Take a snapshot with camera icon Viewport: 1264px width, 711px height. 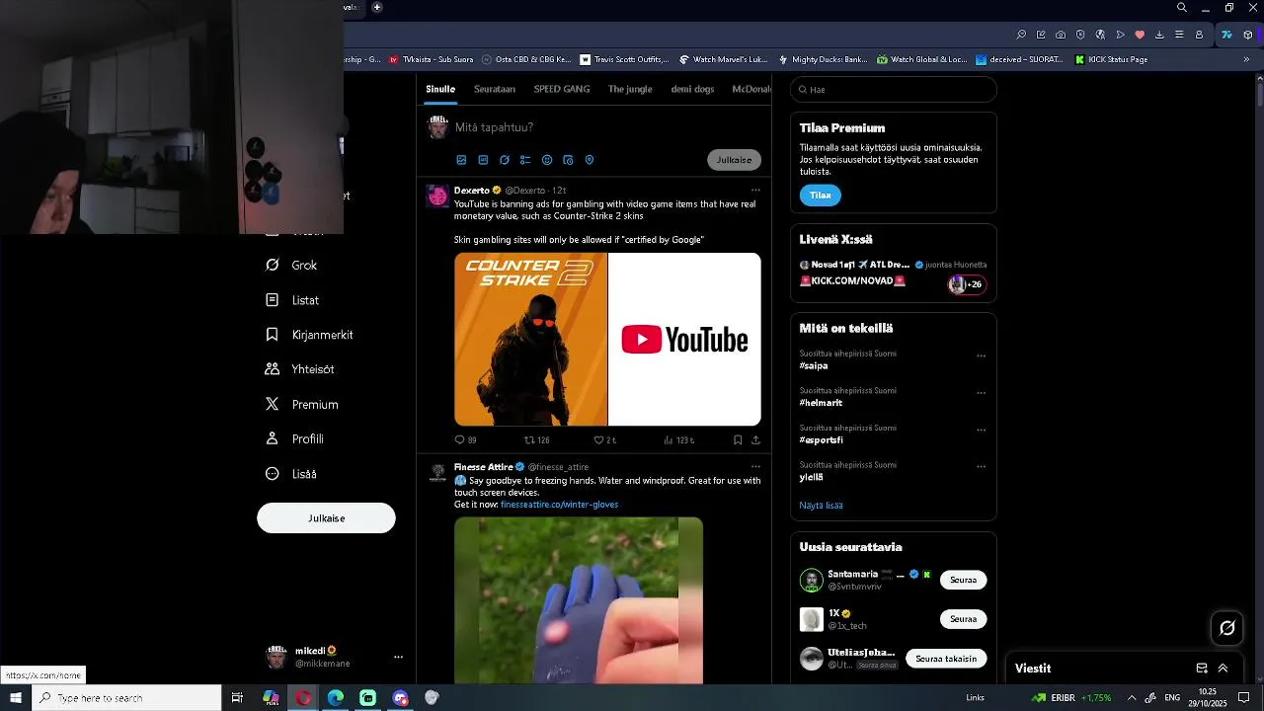(1061, 35)
